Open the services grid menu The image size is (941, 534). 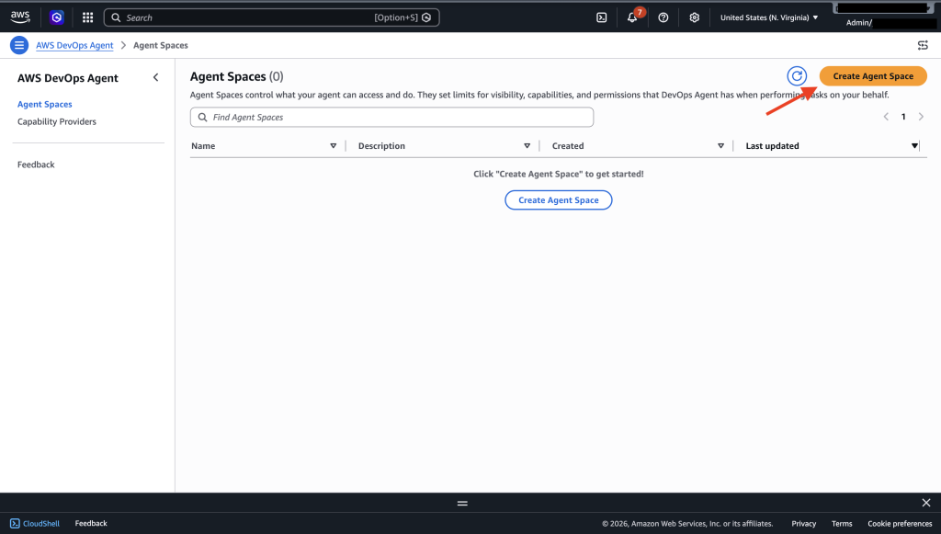[87, 17]
